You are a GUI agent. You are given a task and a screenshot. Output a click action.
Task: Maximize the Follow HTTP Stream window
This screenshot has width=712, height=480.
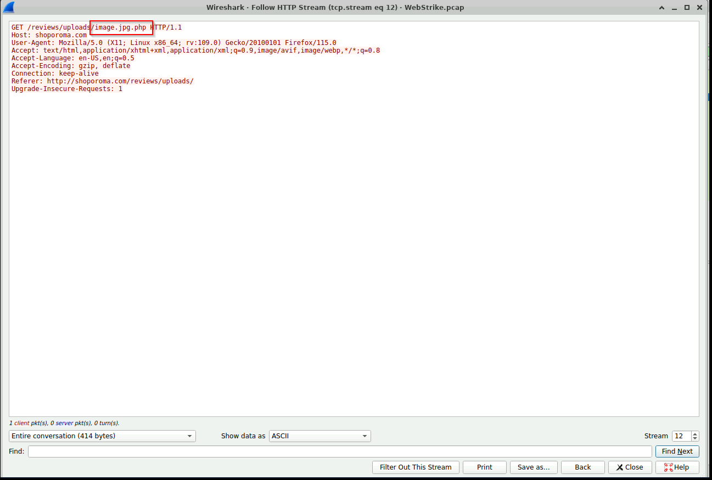[x=687, y=8]
